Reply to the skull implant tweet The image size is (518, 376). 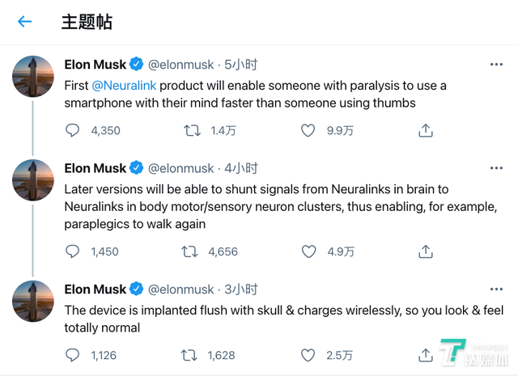pos(73,355)
